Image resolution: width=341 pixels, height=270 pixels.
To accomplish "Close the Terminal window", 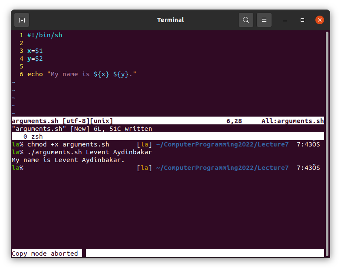I will click(320, 20).
